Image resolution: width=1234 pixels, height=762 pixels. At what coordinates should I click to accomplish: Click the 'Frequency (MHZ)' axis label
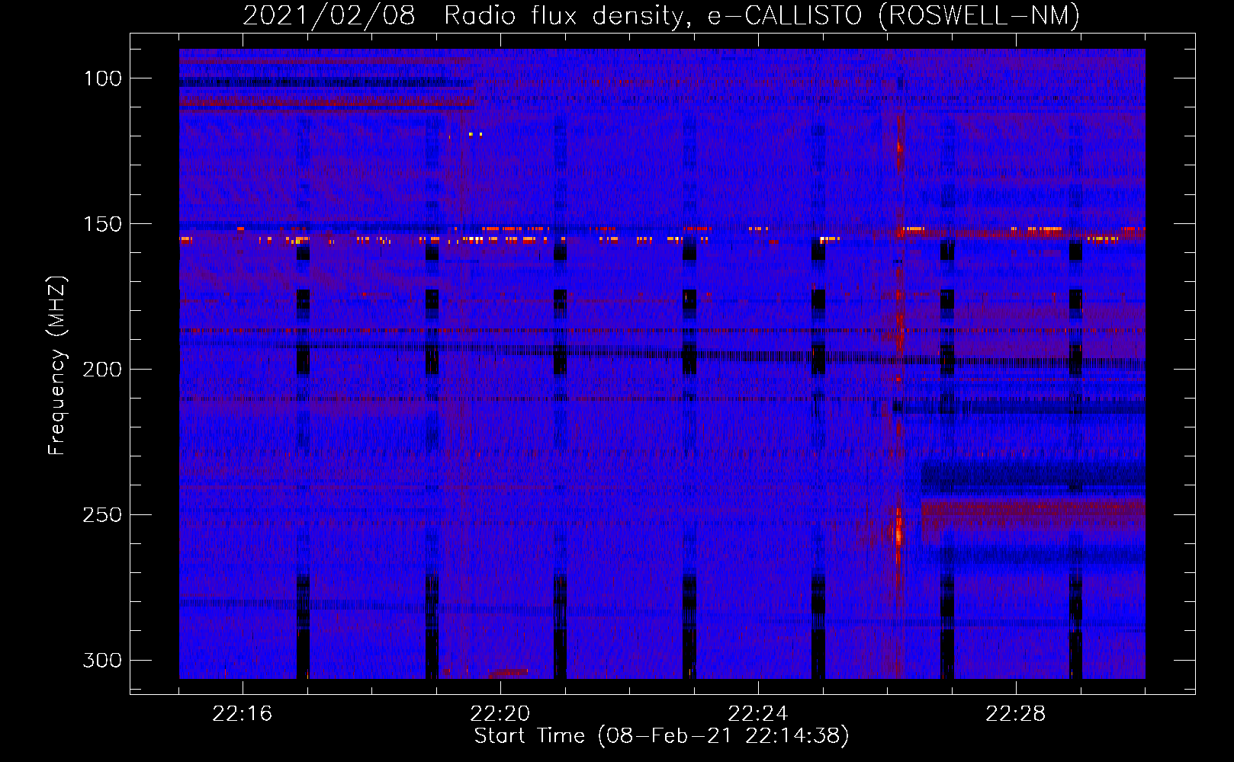click(x=57, y=366)
